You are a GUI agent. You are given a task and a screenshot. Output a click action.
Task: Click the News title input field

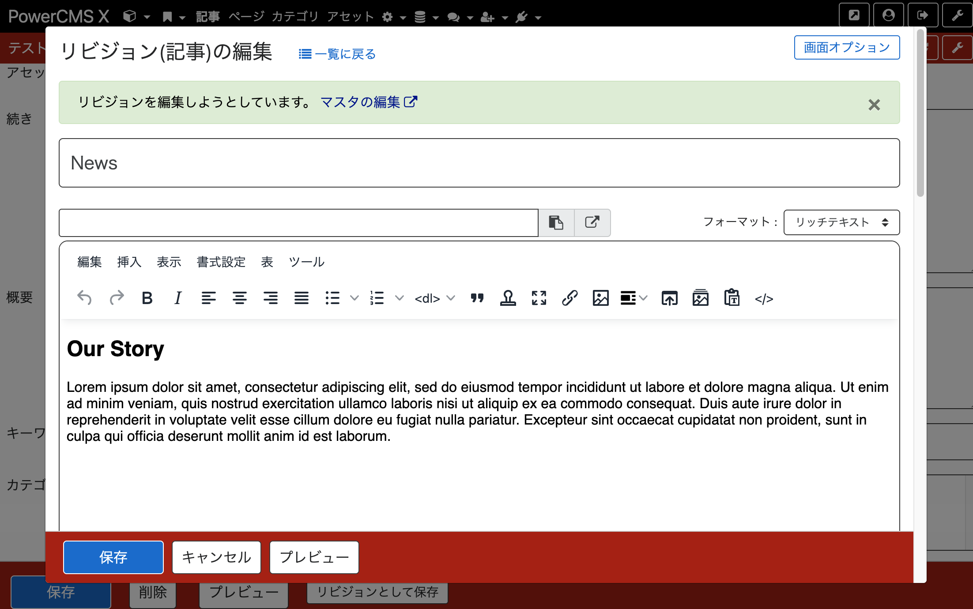pyautogui.click(x=479, y=163)
